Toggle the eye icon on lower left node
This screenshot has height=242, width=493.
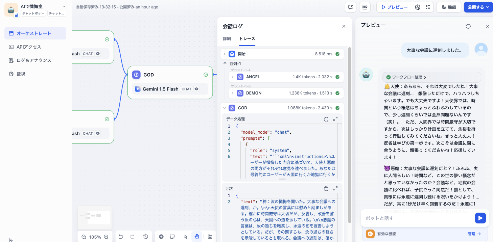click(x=98, y=133)
